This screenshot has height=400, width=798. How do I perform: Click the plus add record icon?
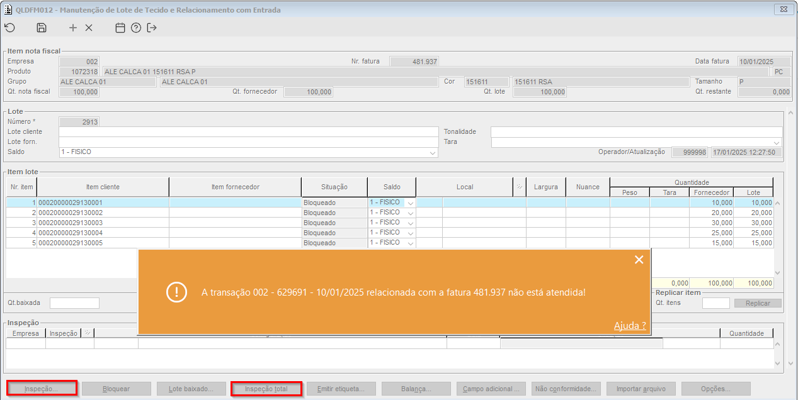coord(73,28)
